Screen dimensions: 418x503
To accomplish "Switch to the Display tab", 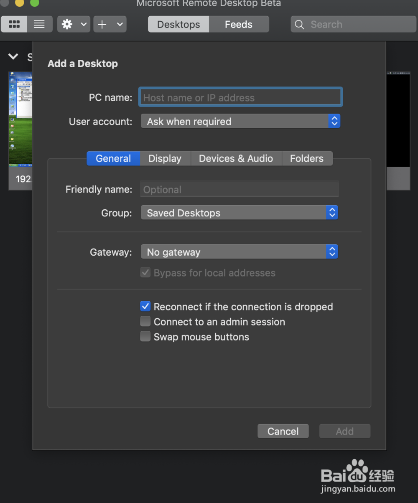I will point(165,159).
